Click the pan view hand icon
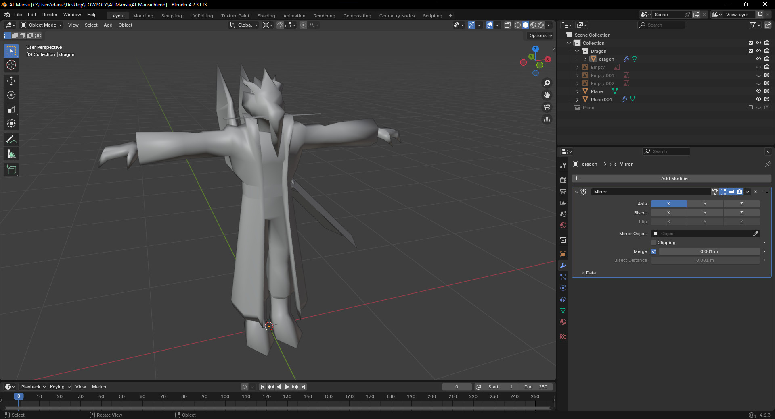This screenshot has width=775, height=419. [x=547, y=95]
